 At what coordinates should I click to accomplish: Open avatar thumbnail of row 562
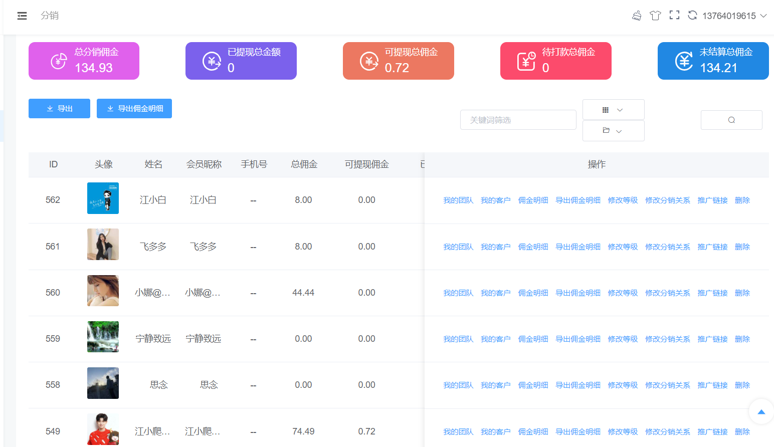click(103, 198)
